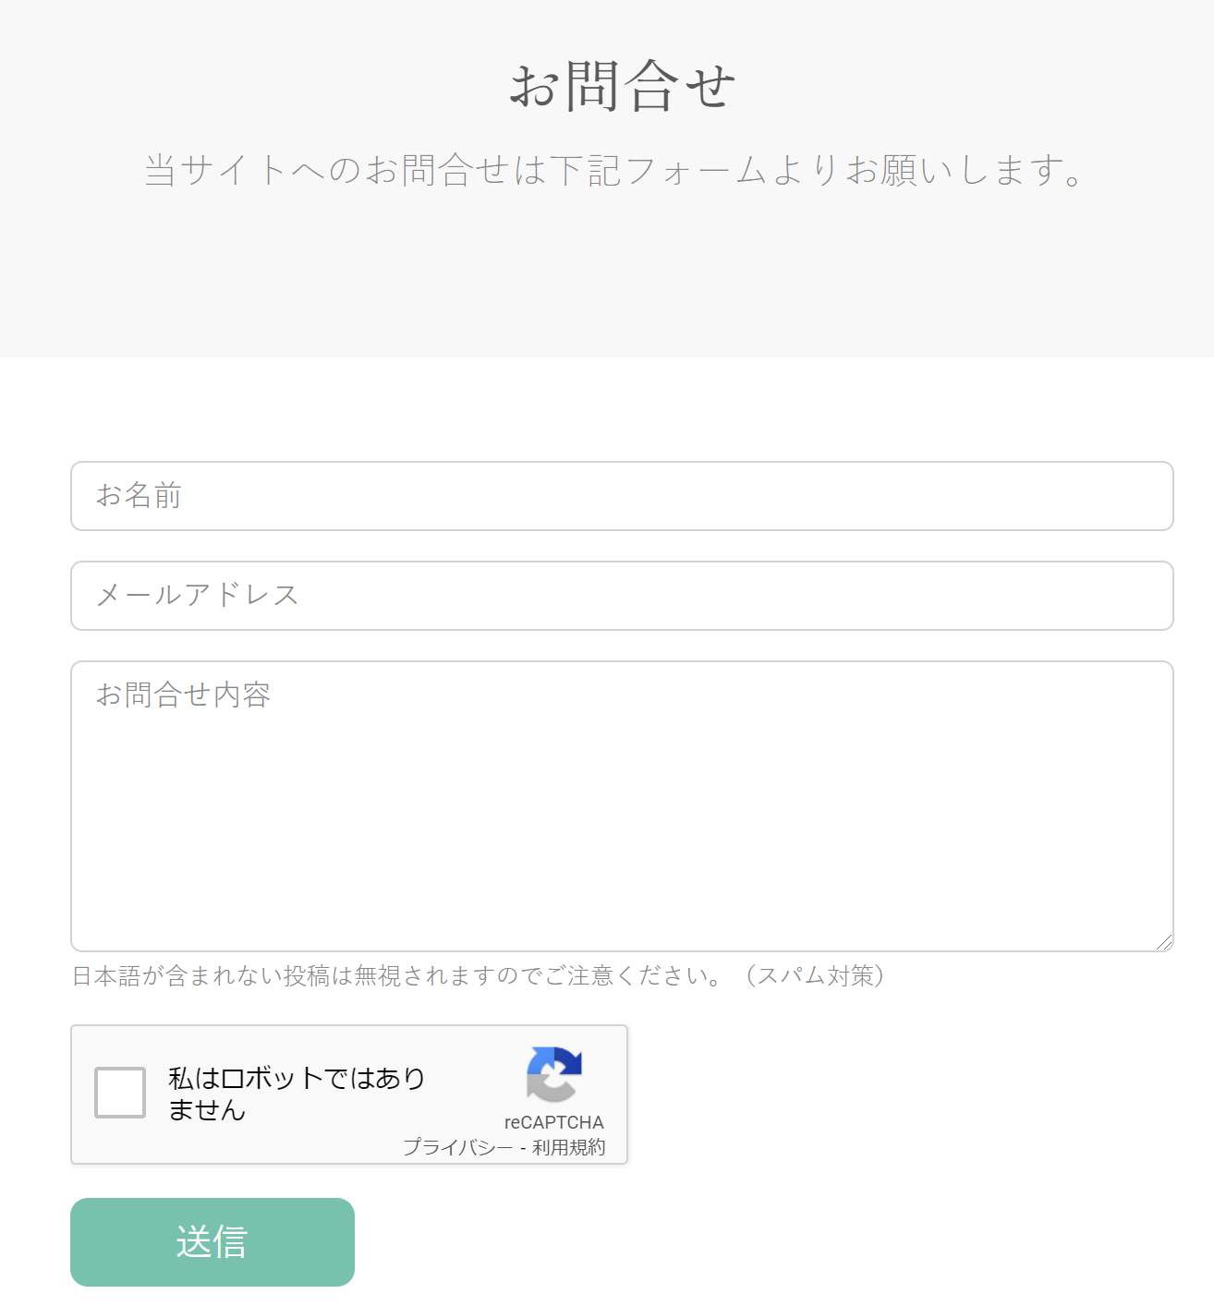Image resolution: width=1214 pixels, height=1306 pixels.
Task: Grab the message box resize handle
Action: [1164, 942]
